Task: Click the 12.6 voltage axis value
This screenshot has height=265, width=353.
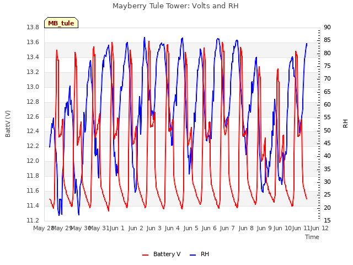Action: pos(33,116)
